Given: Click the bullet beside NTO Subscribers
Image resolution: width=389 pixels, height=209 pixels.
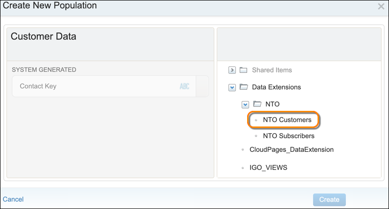Looking at the screenshot, I should pyautogui.click(x=256, y=136).
